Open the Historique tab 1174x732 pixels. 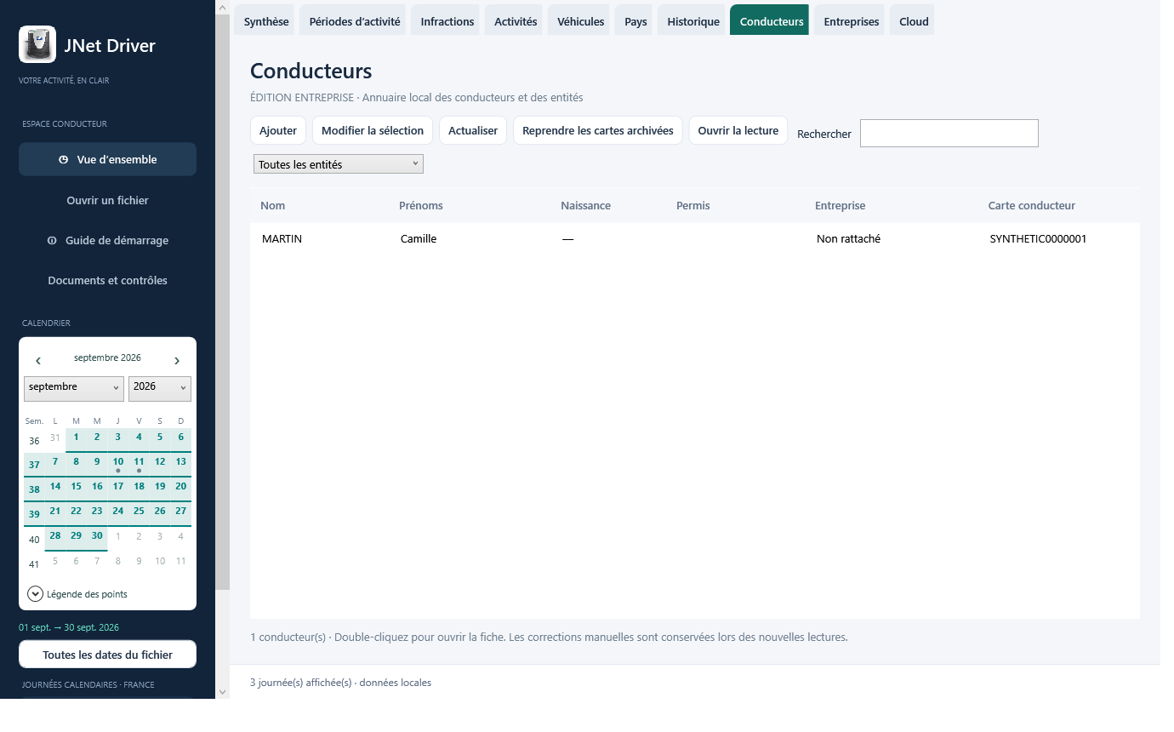(x=693, y=21)
